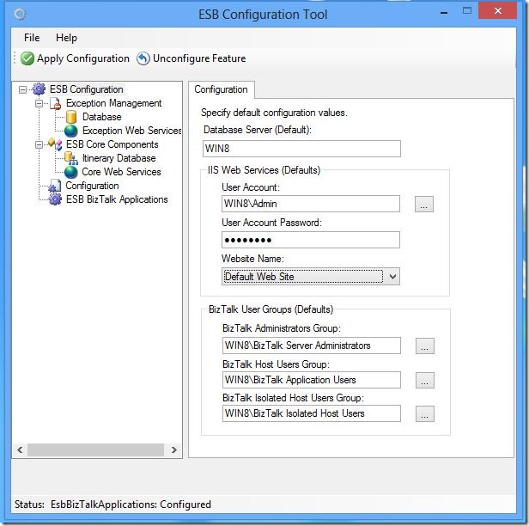Click the tree panel right scroll arrow
529x526 pixels.
174,450
